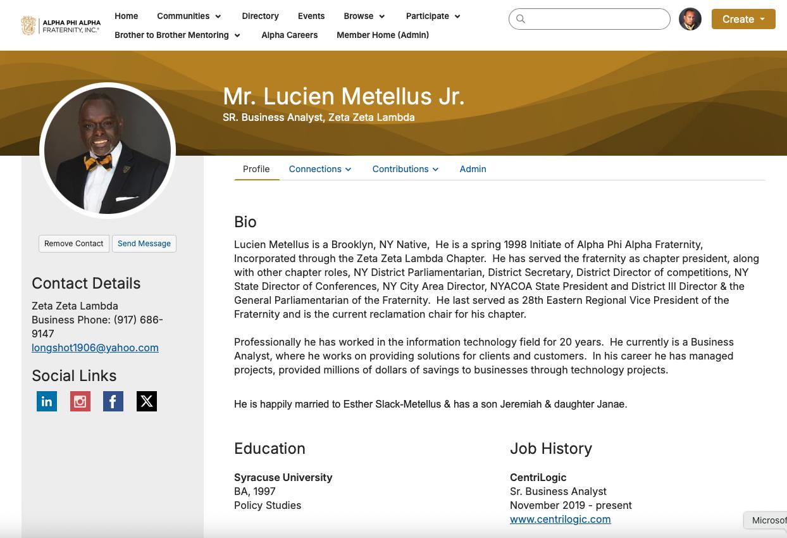
Task: Open the Instagram social link
Action: tap(80, 401)
